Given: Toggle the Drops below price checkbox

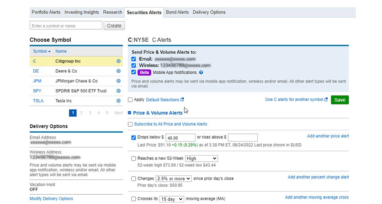Looking at the screenshot, I should (134, 137).
